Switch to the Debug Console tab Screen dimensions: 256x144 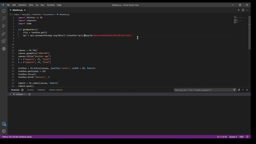click(x=56, y=90)
